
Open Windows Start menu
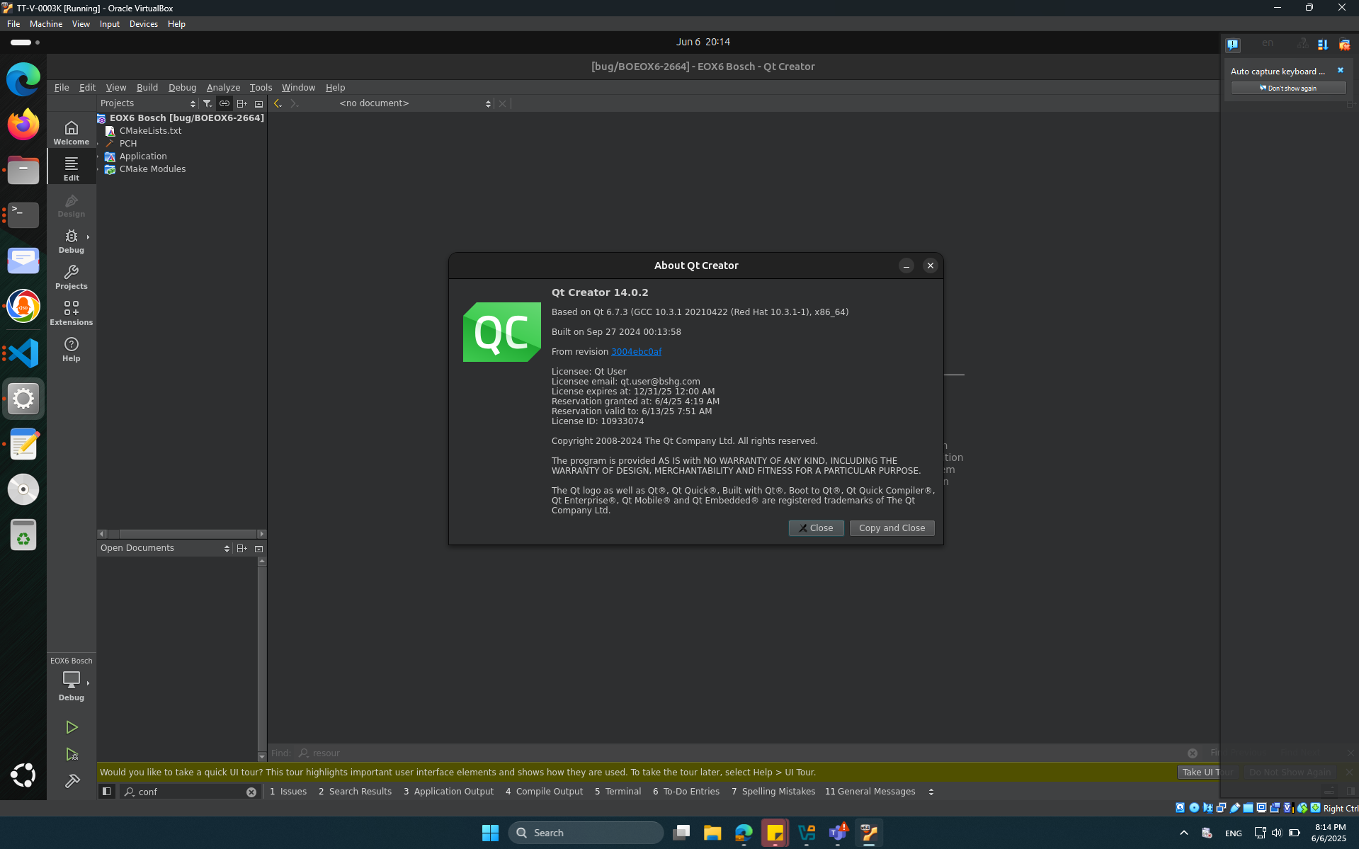point(490,833)
